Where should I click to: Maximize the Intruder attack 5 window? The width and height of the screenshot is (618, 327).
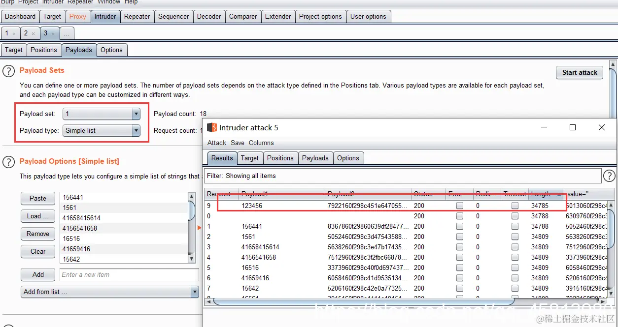pyautogui.click(x=573, y=127)
